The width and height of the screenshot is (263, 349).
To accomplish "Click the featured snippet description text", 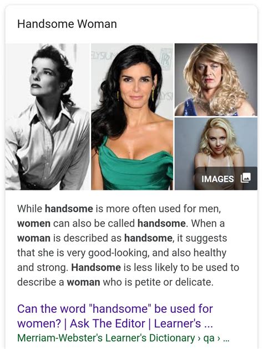I will pos(128,245).
